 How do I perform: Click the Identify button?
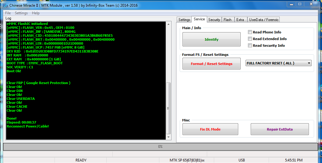click(x=211, y=39)
